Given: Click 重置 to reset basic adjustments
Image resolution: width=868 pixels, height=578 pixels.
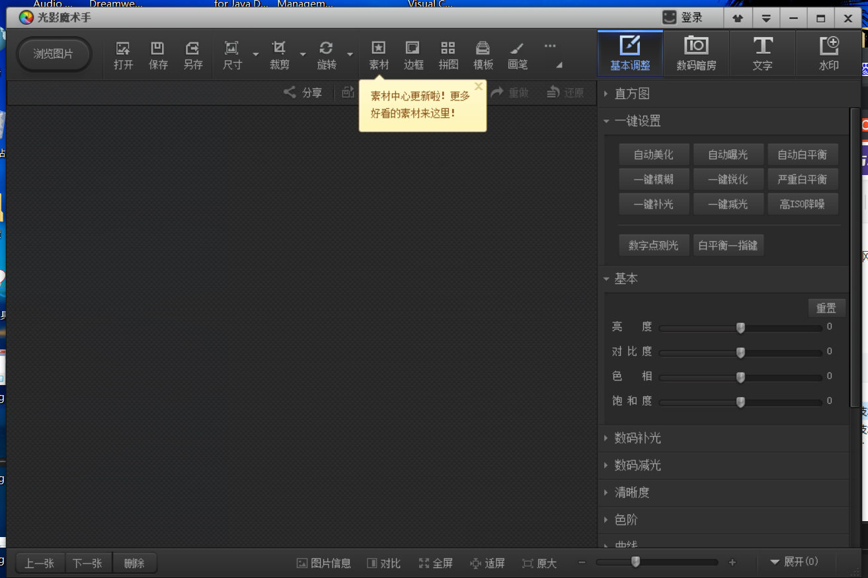Looking at the screenshot, I should tap(826, 307).
